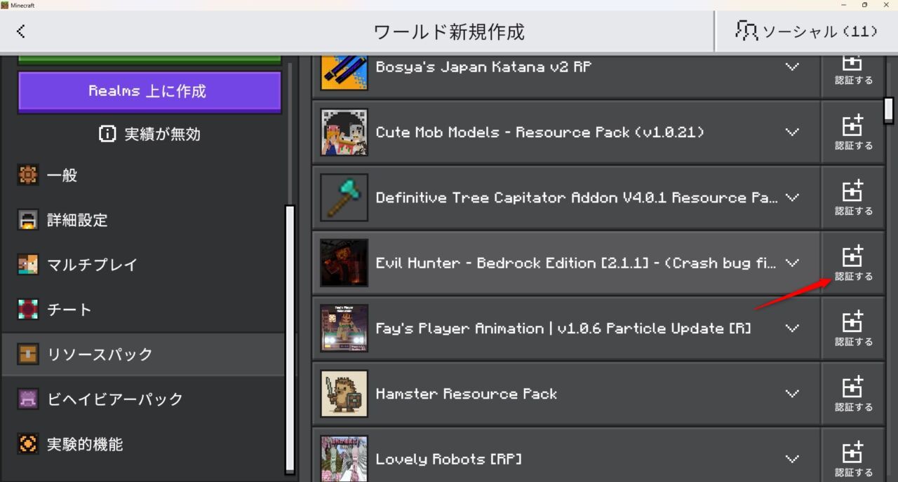898x482 pixels.
Task: Select the Hamster Resource Pack name
Action: pos(467,394)
